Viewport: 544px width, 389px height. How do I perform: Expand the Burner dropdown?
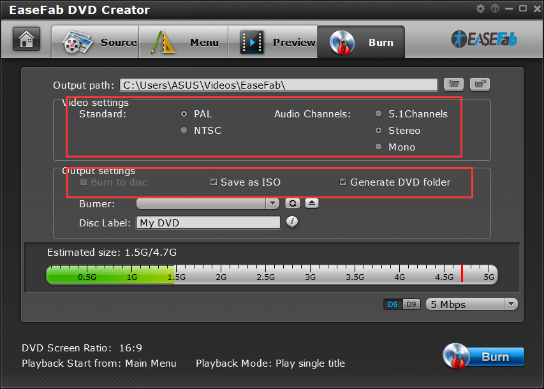273,203
